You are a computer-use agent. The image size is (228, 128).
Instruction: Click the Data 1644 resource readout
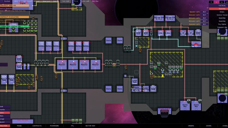coord(95,1)
